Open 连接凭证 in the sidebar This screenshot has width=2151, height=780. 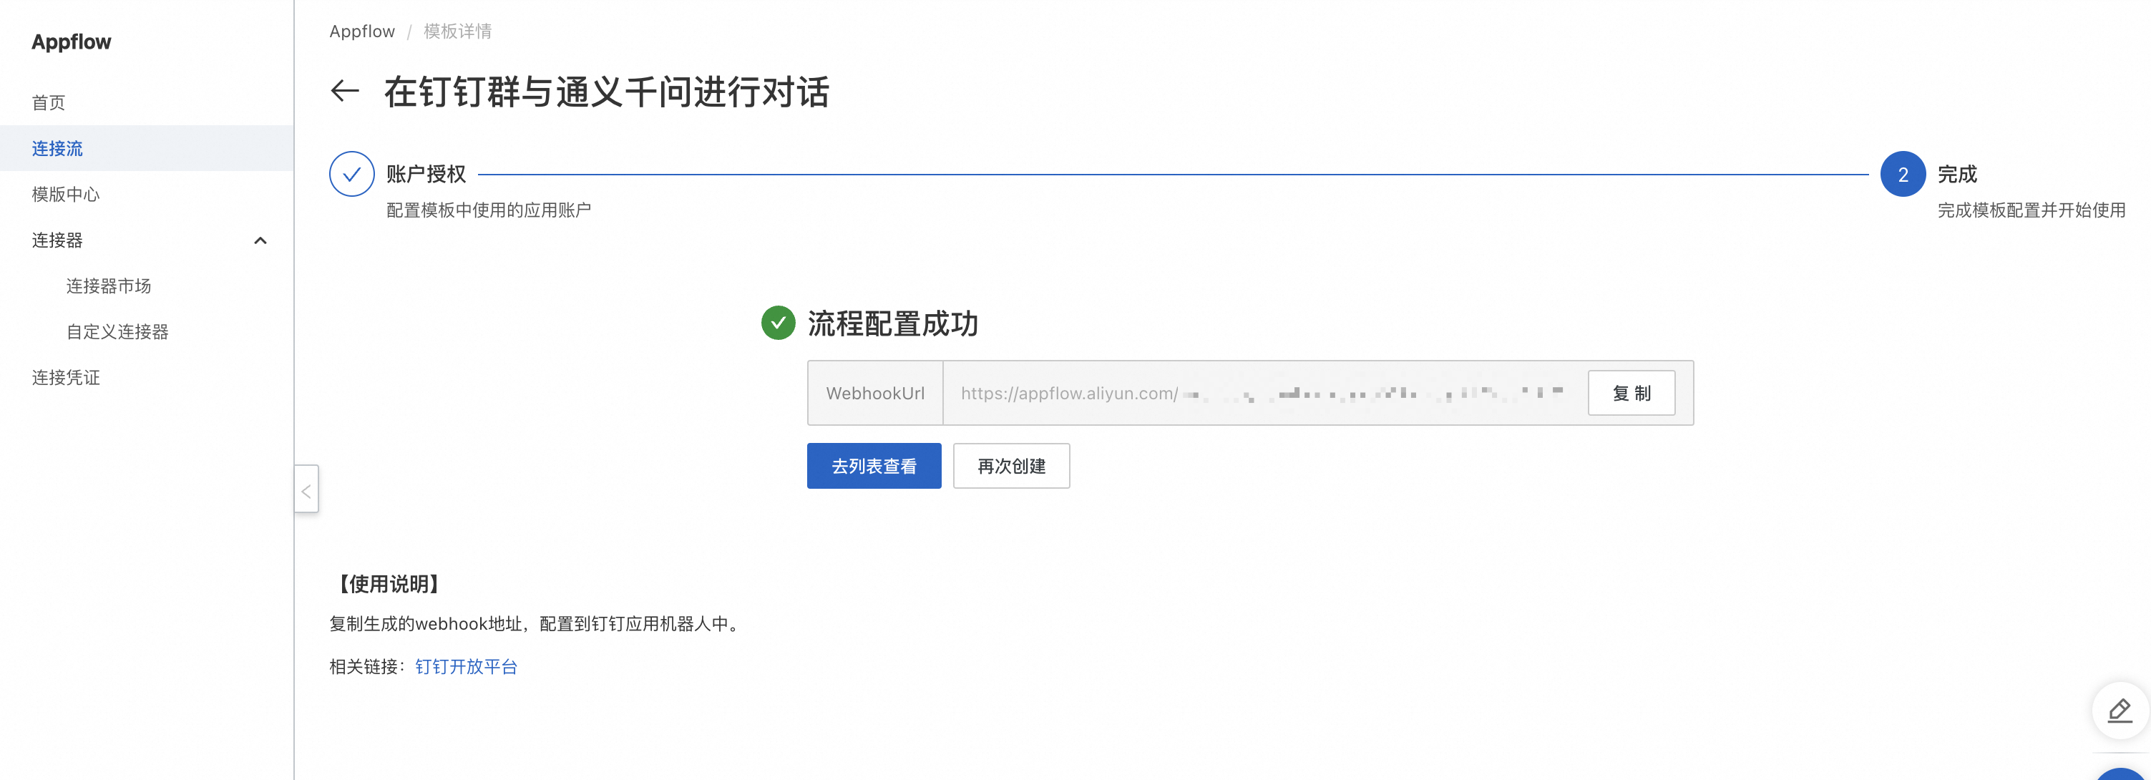click(65, 377)
